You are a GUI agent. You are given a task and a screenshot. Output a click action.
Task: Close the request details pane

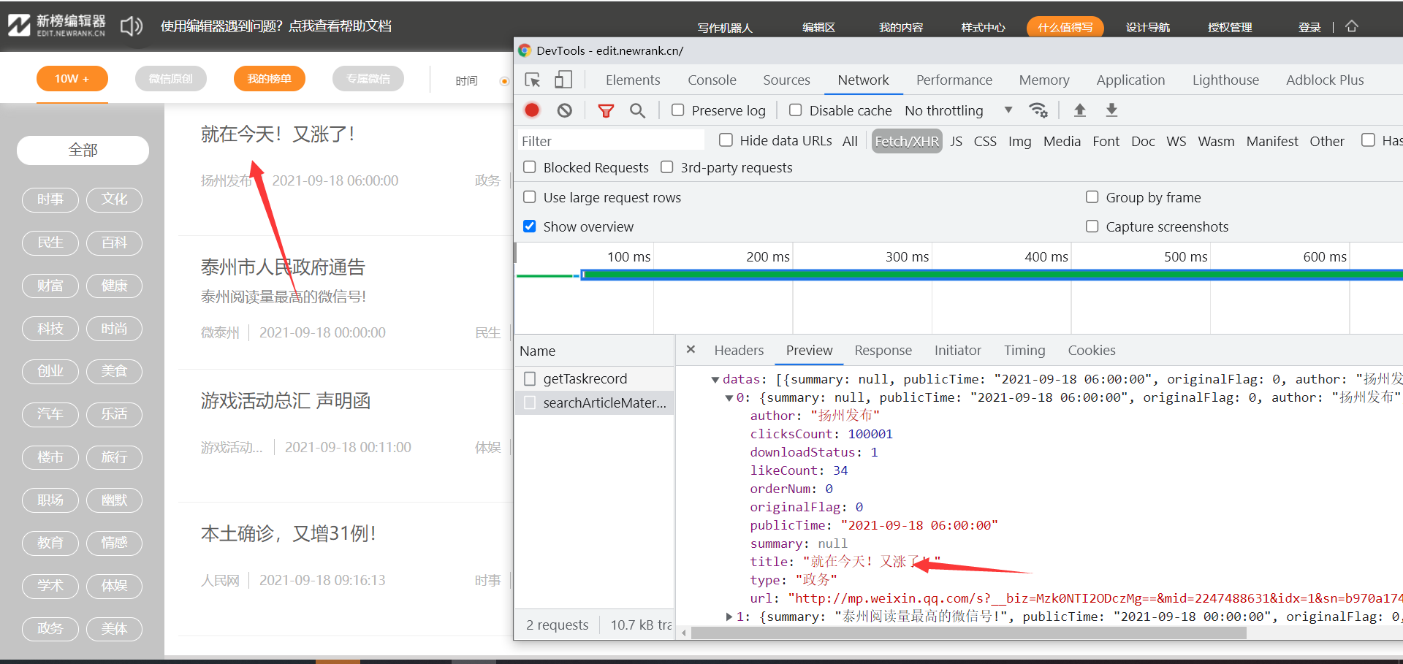(x=691, y=350)
